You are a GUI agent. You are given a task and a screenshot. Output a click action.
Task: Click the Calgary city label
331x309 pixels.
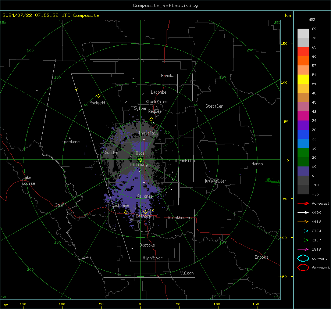[x=143, y=216]
